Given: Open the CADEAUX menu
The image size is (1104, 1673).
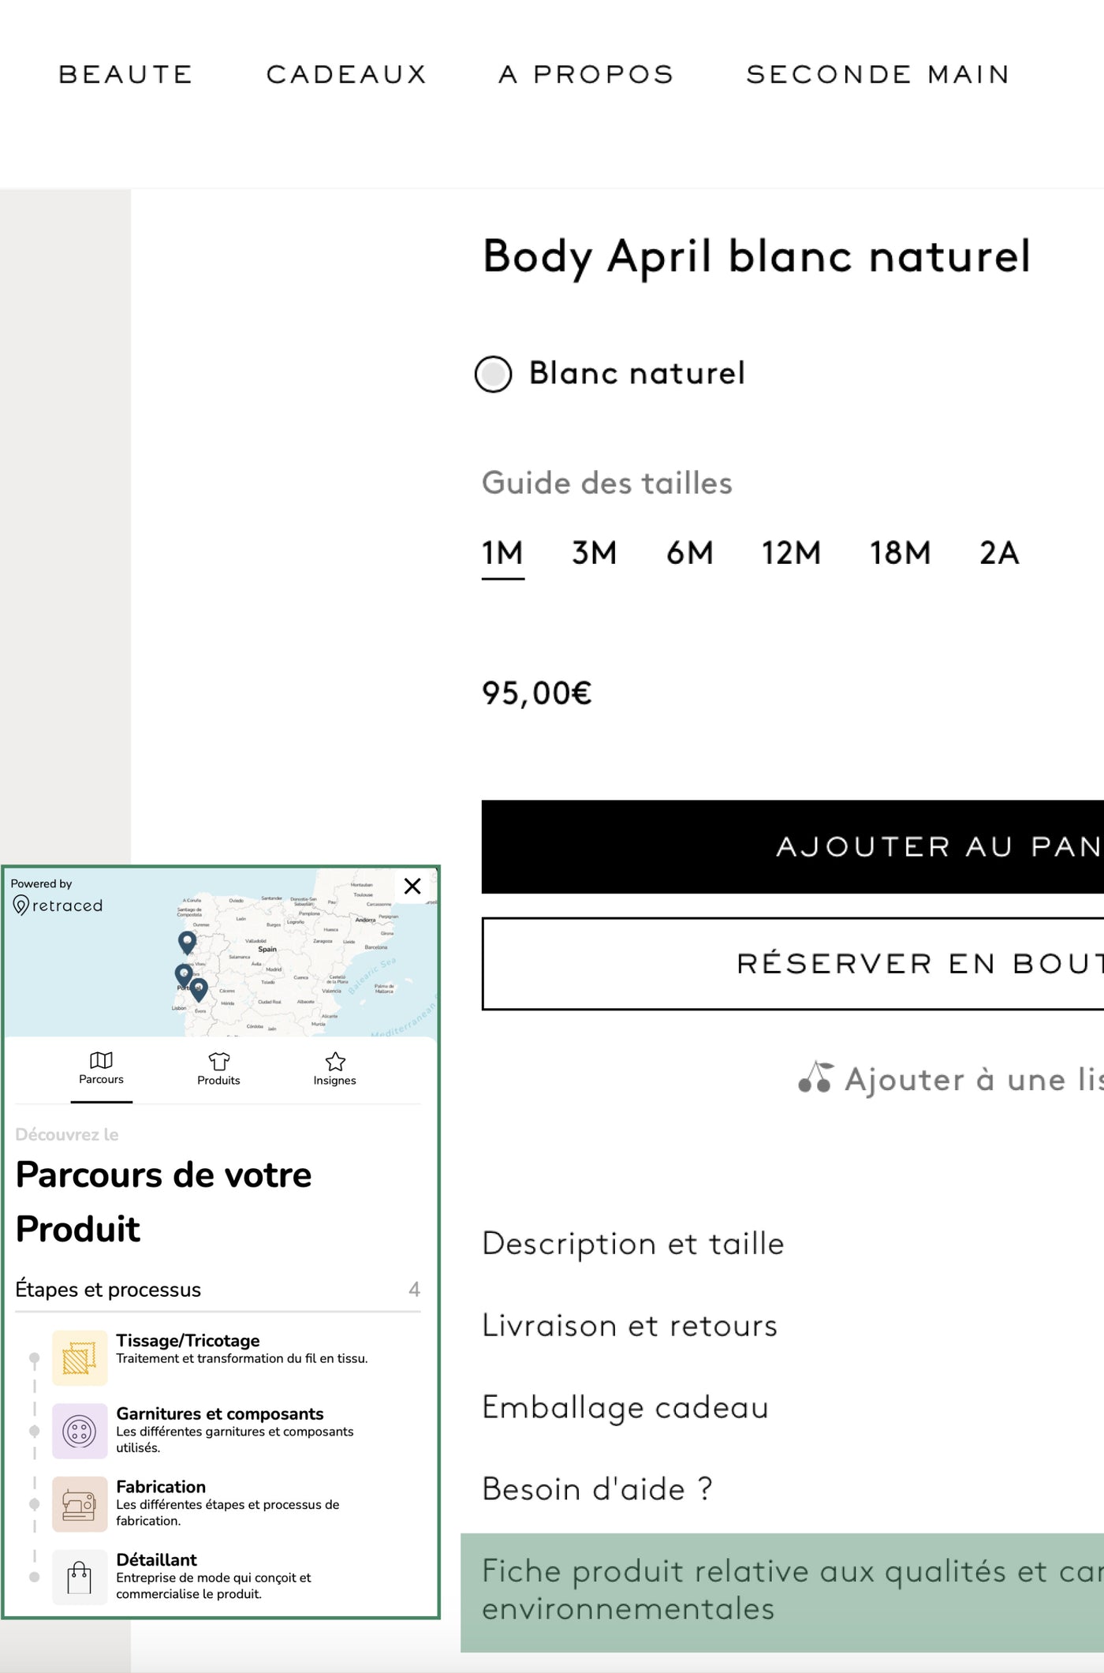Looking at the screenshot, I should 346,74.
